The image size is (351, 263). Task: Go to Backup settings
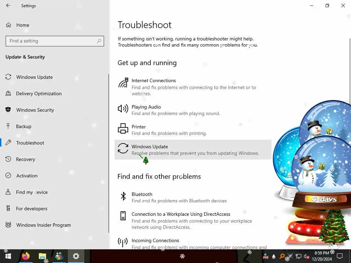24,126
